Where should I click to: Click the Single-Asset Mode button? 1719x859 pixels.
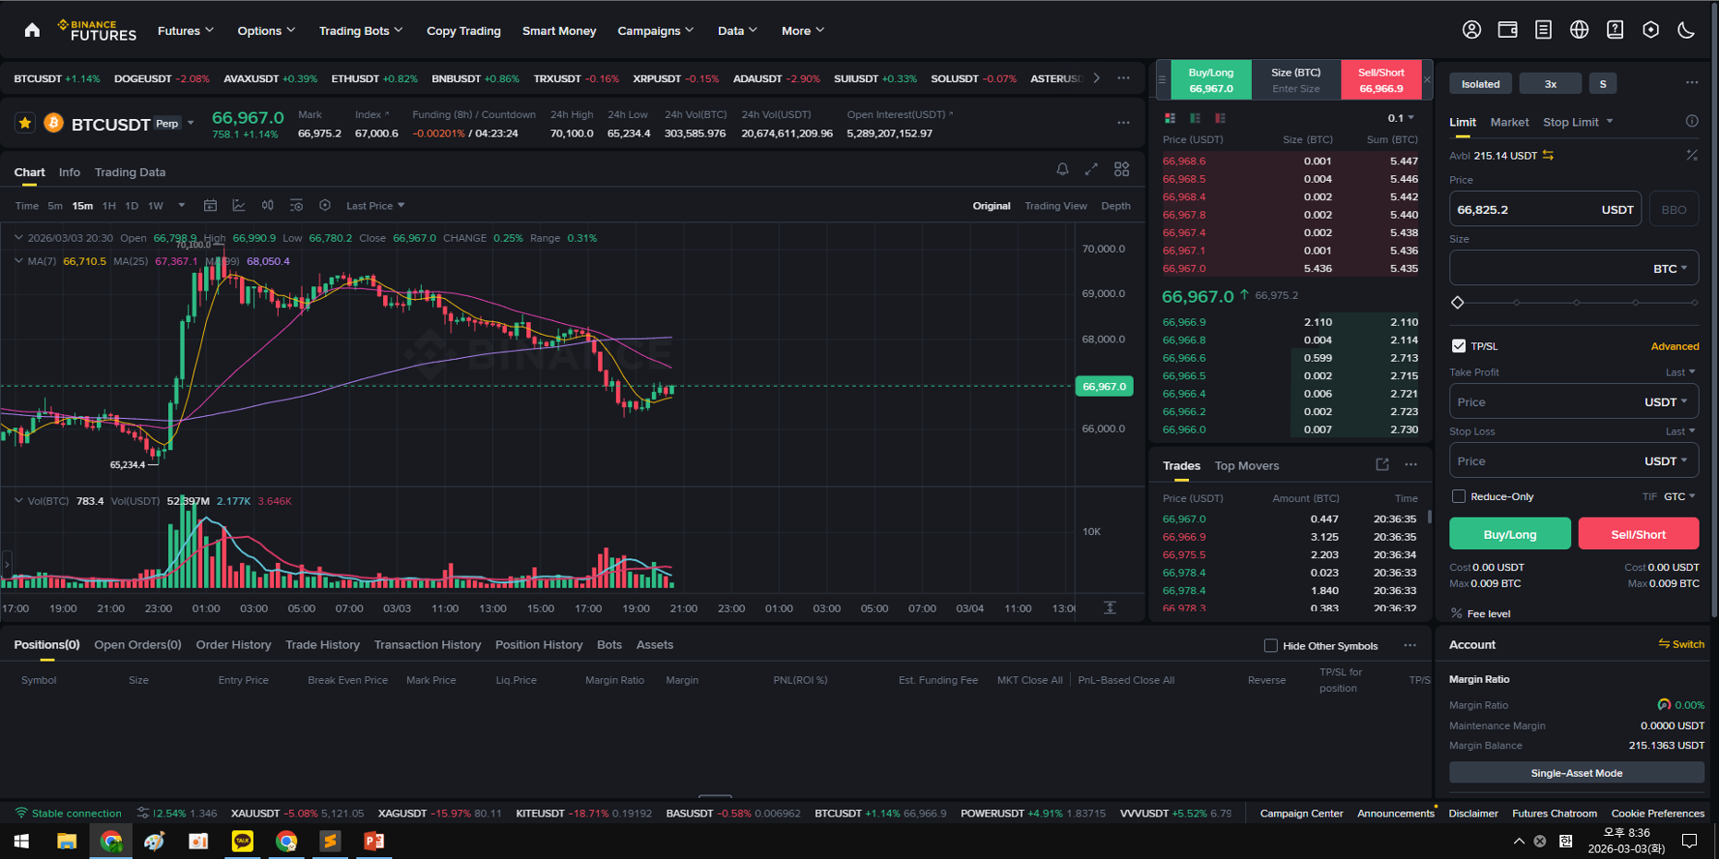pos(1576,773)
